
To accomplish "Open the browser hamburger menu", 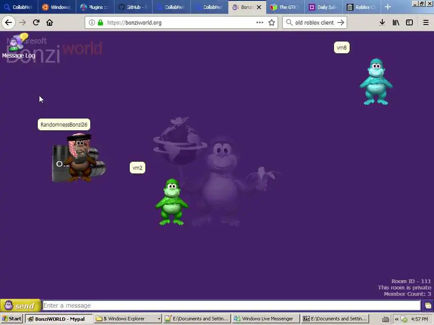I will pos(426,22).
